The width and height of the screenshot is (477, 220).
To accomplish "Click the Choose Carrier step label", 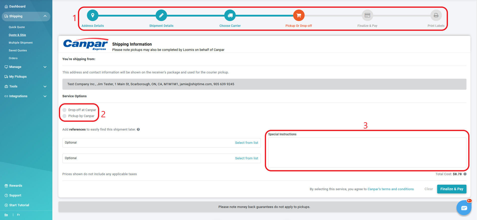I will 230,26.
